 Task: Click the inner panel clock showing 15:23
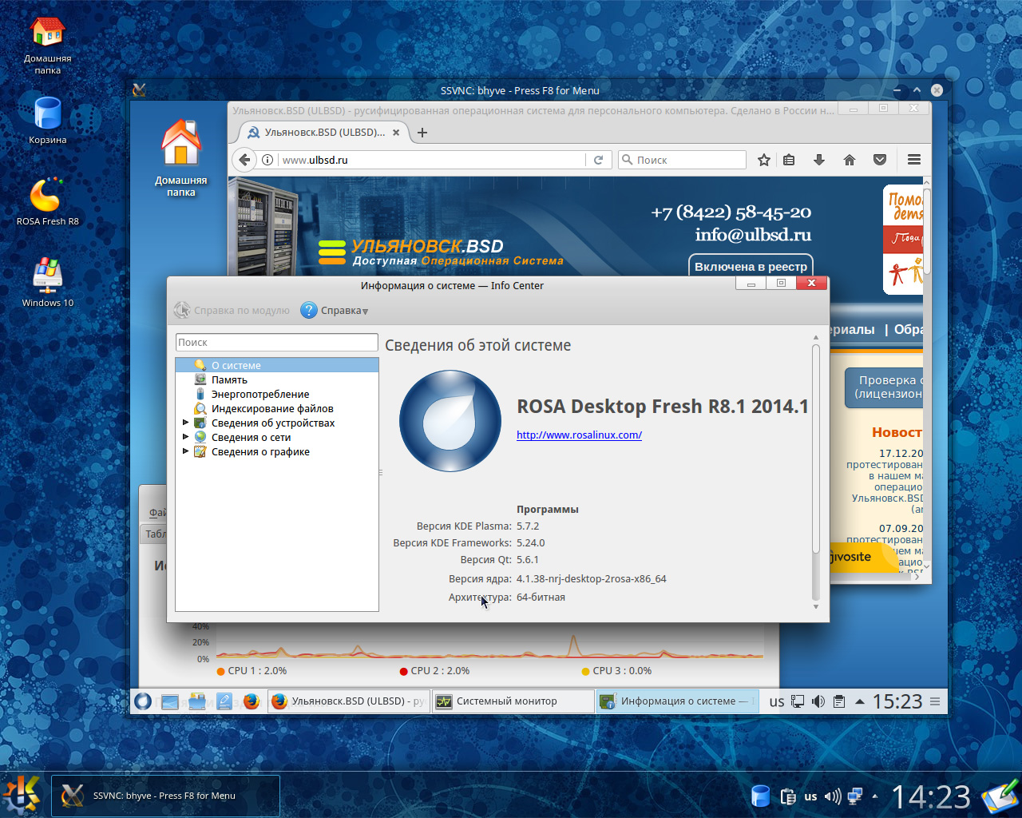click(897, 701)
